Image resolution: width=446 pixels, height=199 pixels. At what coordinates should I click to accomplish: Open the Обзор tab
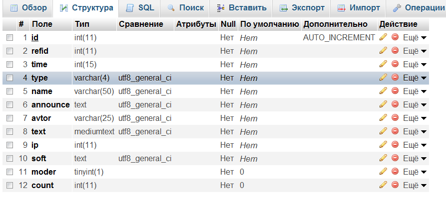tap(28, 8)
